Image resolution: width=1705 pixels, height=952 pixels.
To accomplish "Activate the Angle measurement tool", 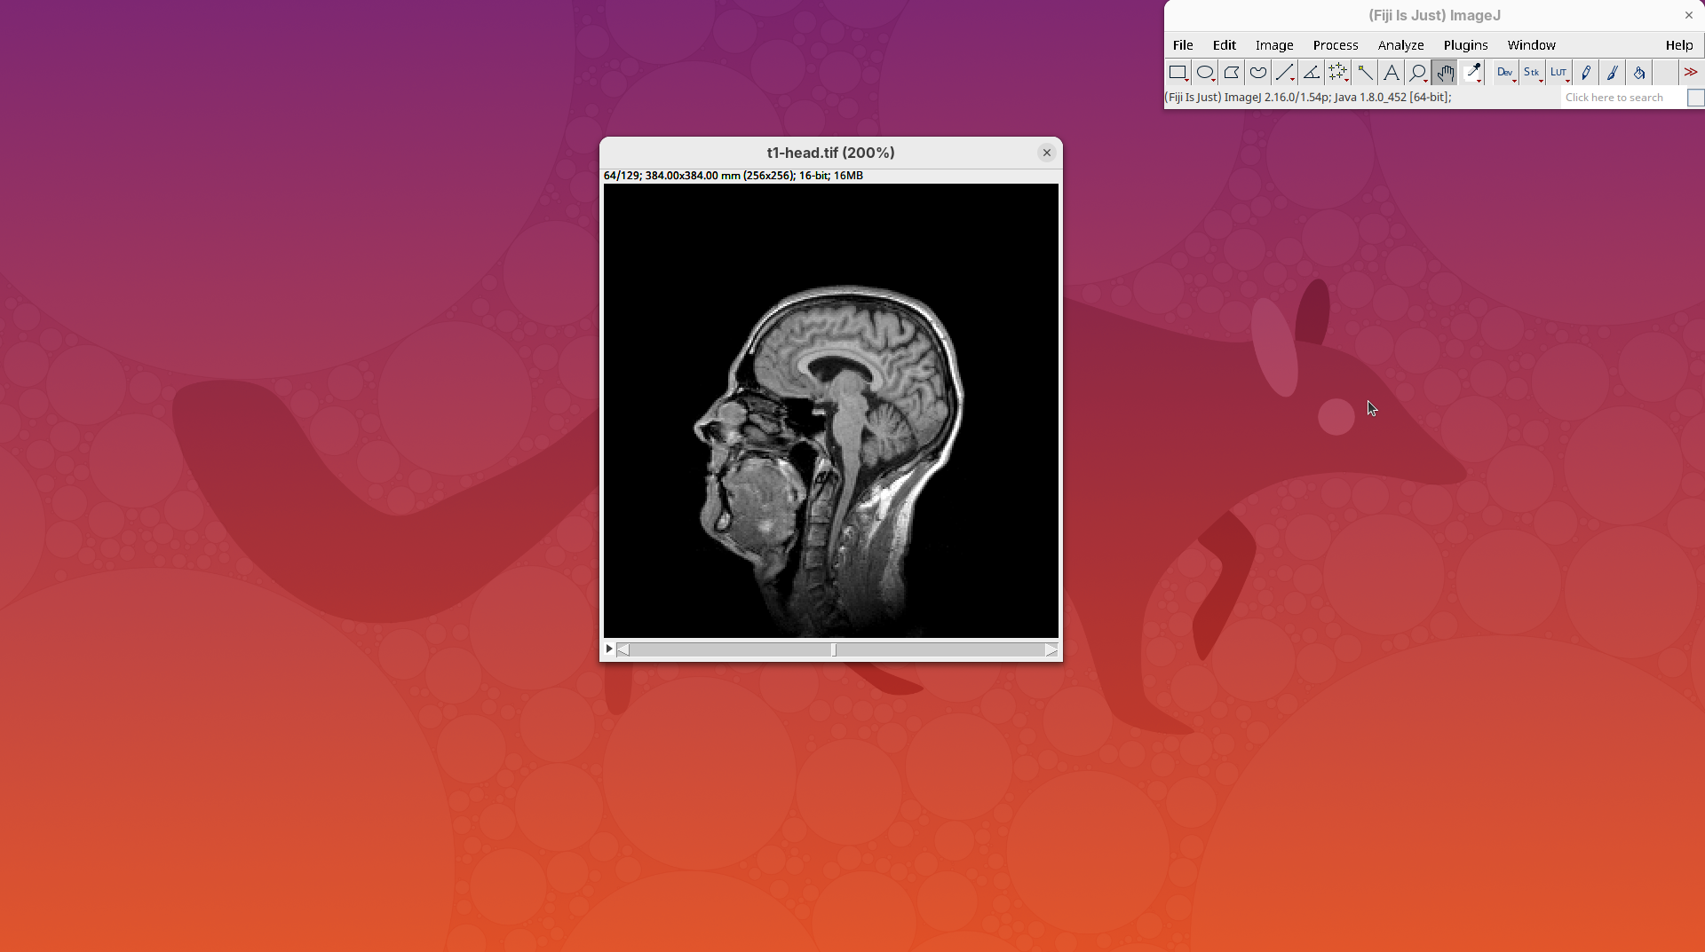I will [x=1312, y=73].
